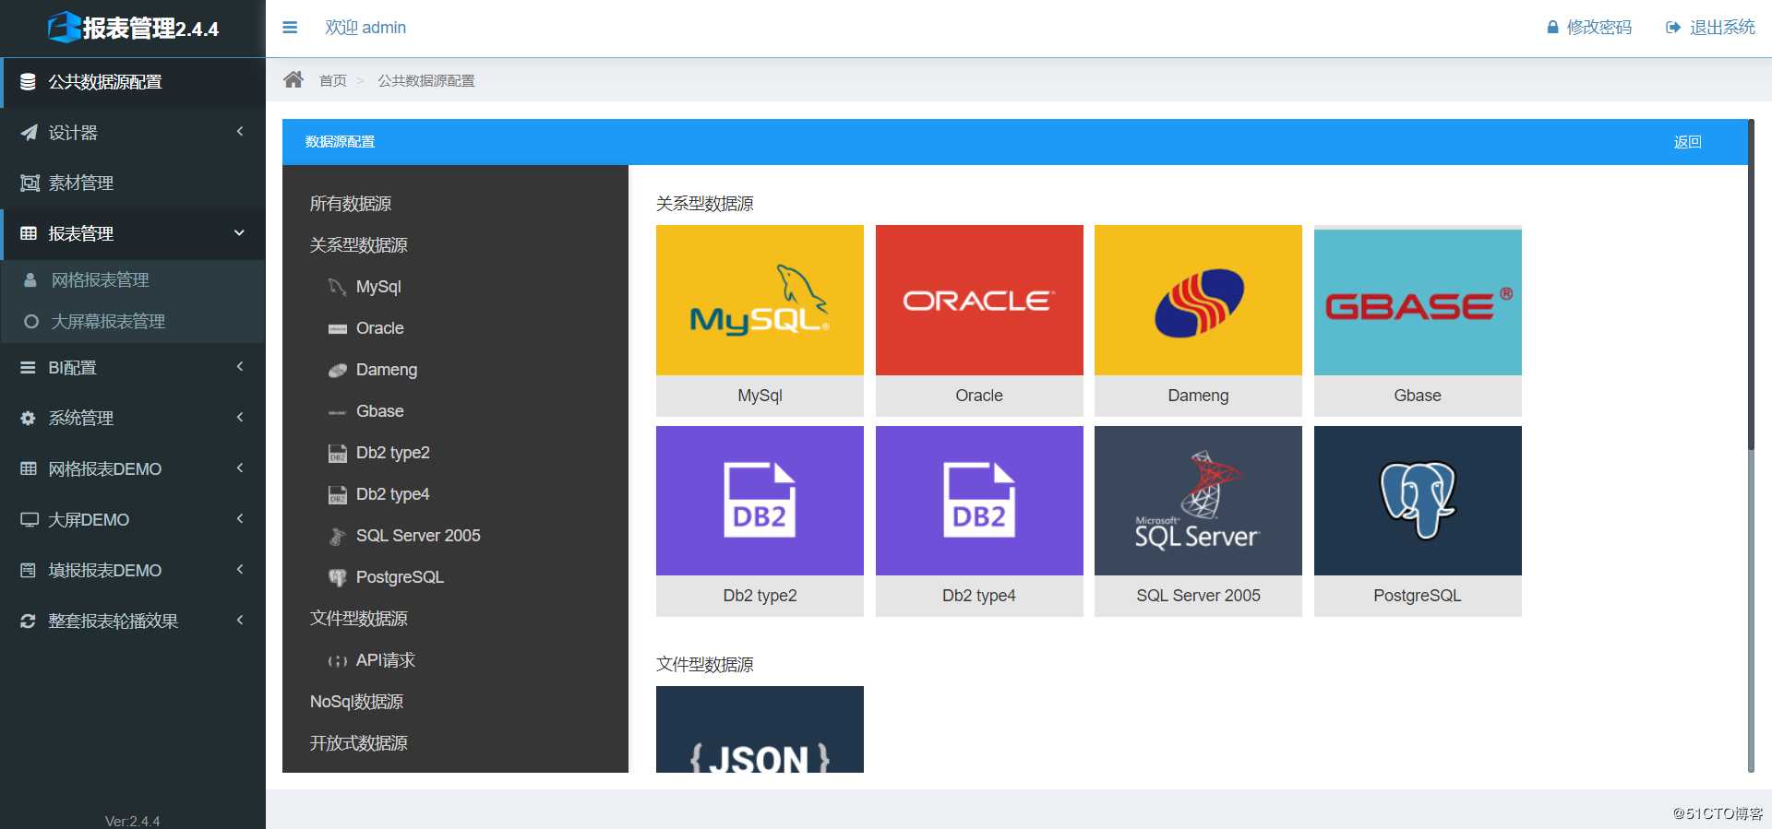Expand the BI配置 menu chevron
The height and width of the screenshot is (829, 1772).
pyautogui.click(x=240, y=367)
